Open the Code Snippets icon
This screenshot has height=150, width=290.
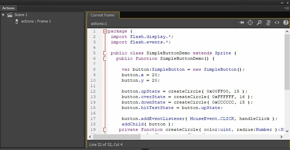[277, 23]
